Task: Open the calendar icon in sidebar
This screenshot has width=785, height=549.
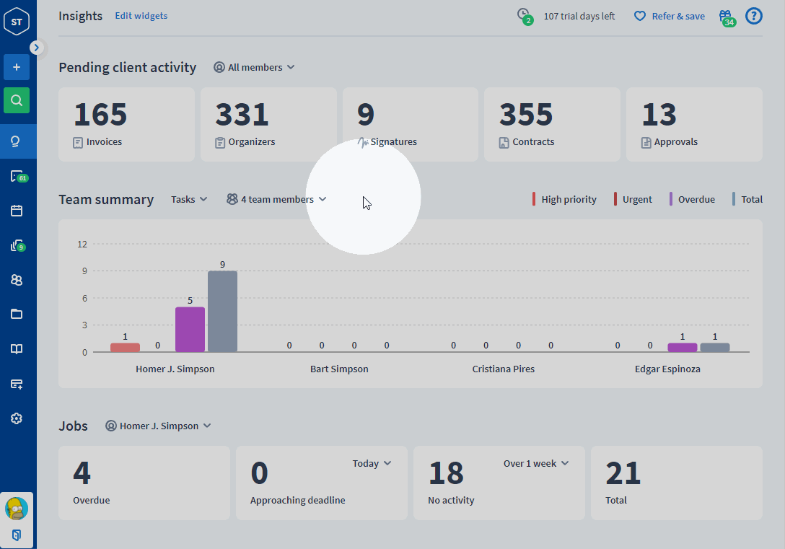Action: tap(17, 211)
